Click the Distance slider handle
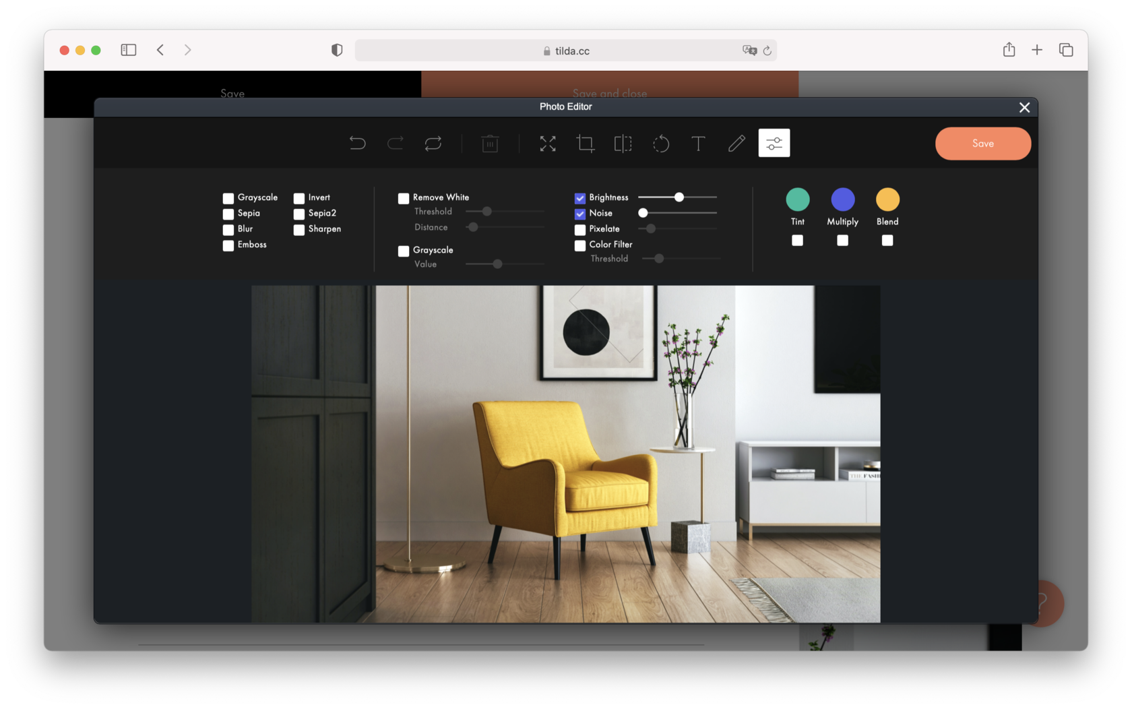The image size is (1132, 709). [x=473, y=227]
